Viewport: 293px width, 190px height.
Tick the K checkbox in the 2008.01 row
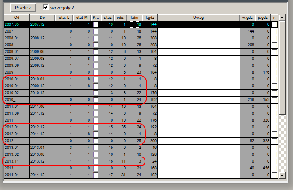[96, 38]
